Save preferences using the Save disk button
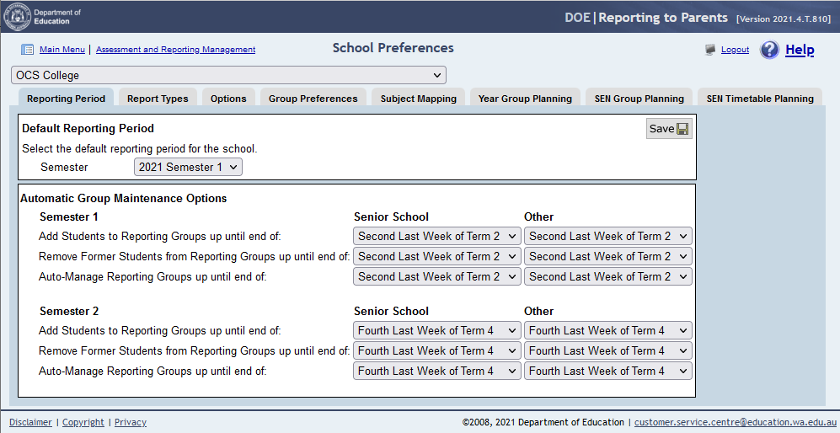Viewport: 840px width, 433px height. click(x=668, y=129)
